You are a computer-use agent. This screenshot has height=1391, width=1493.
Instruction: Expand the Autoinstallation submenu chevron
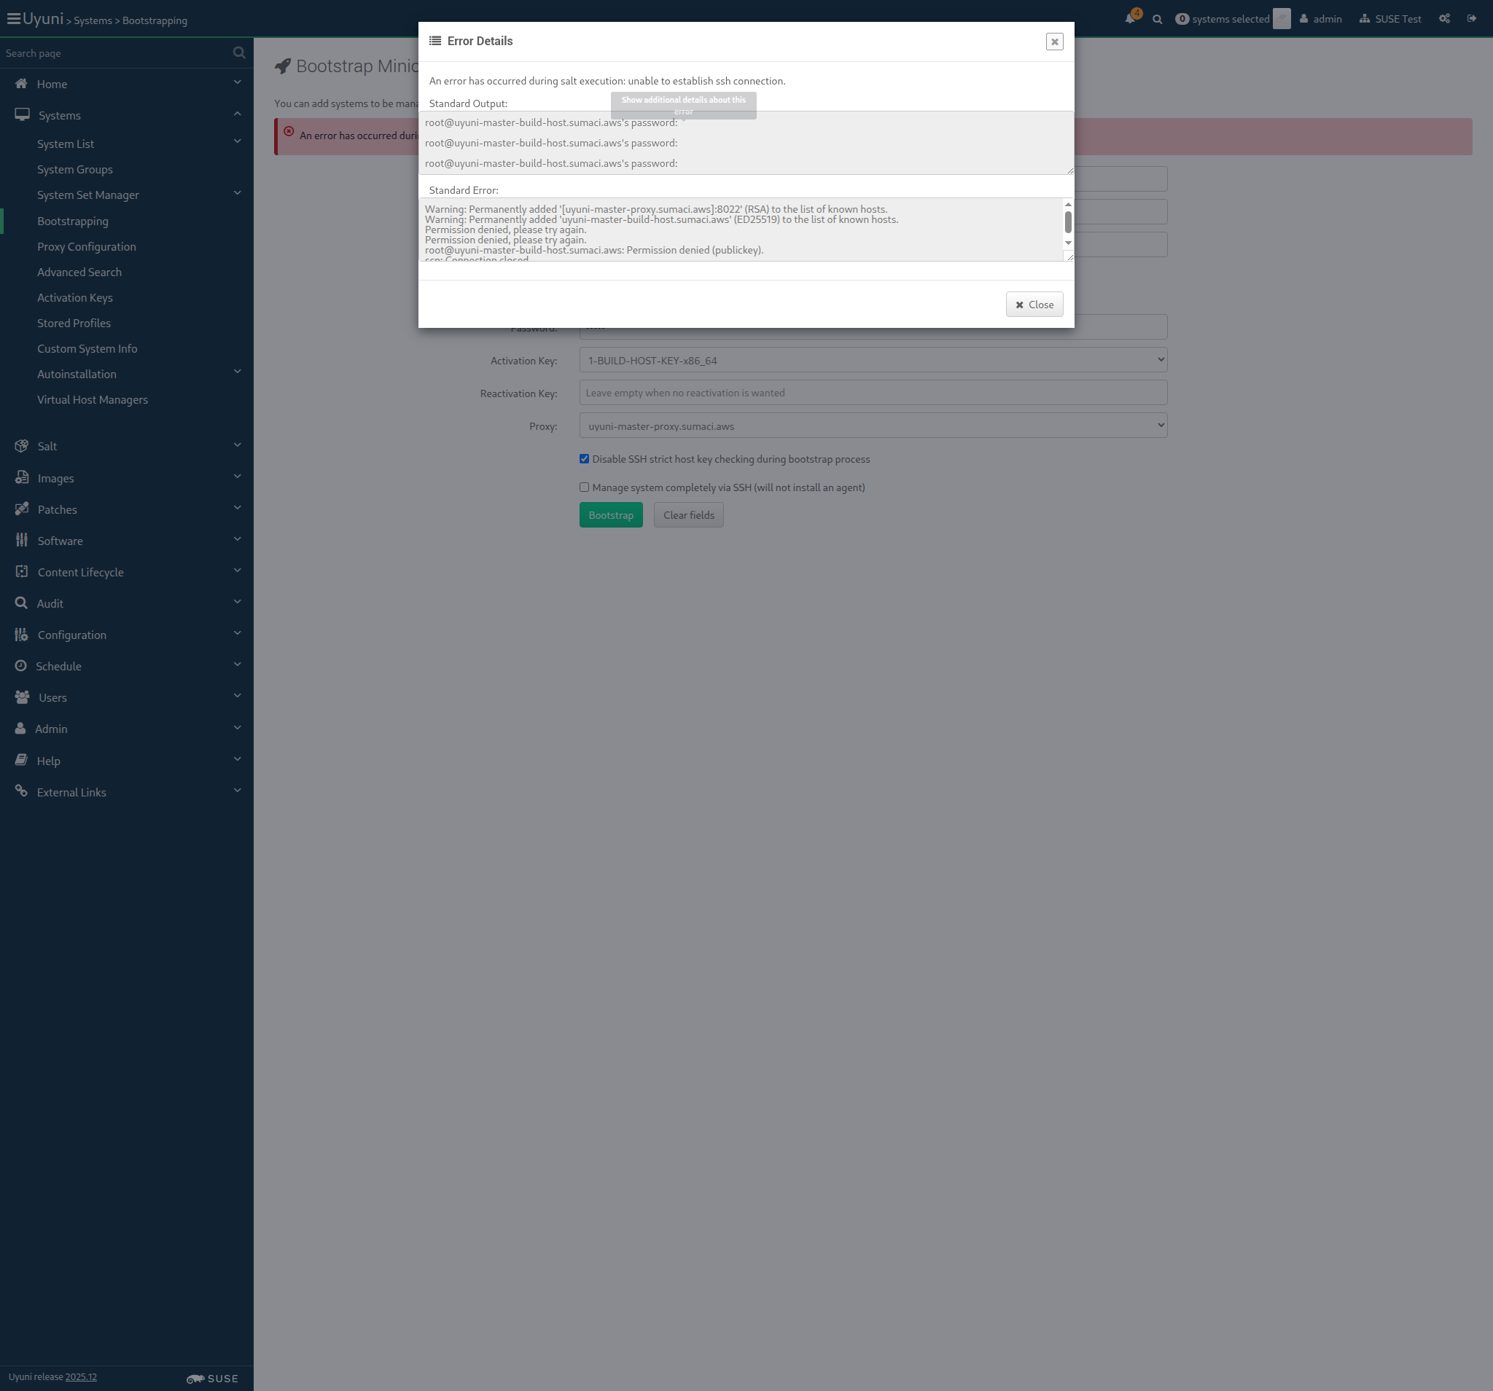tap(238, 372)
